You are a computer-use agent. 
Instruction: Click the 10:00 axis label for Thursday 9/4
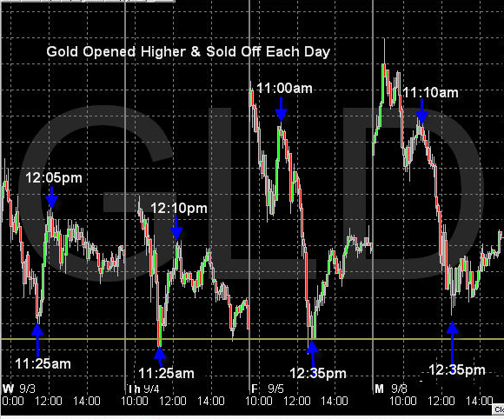(x=135, y=401)
